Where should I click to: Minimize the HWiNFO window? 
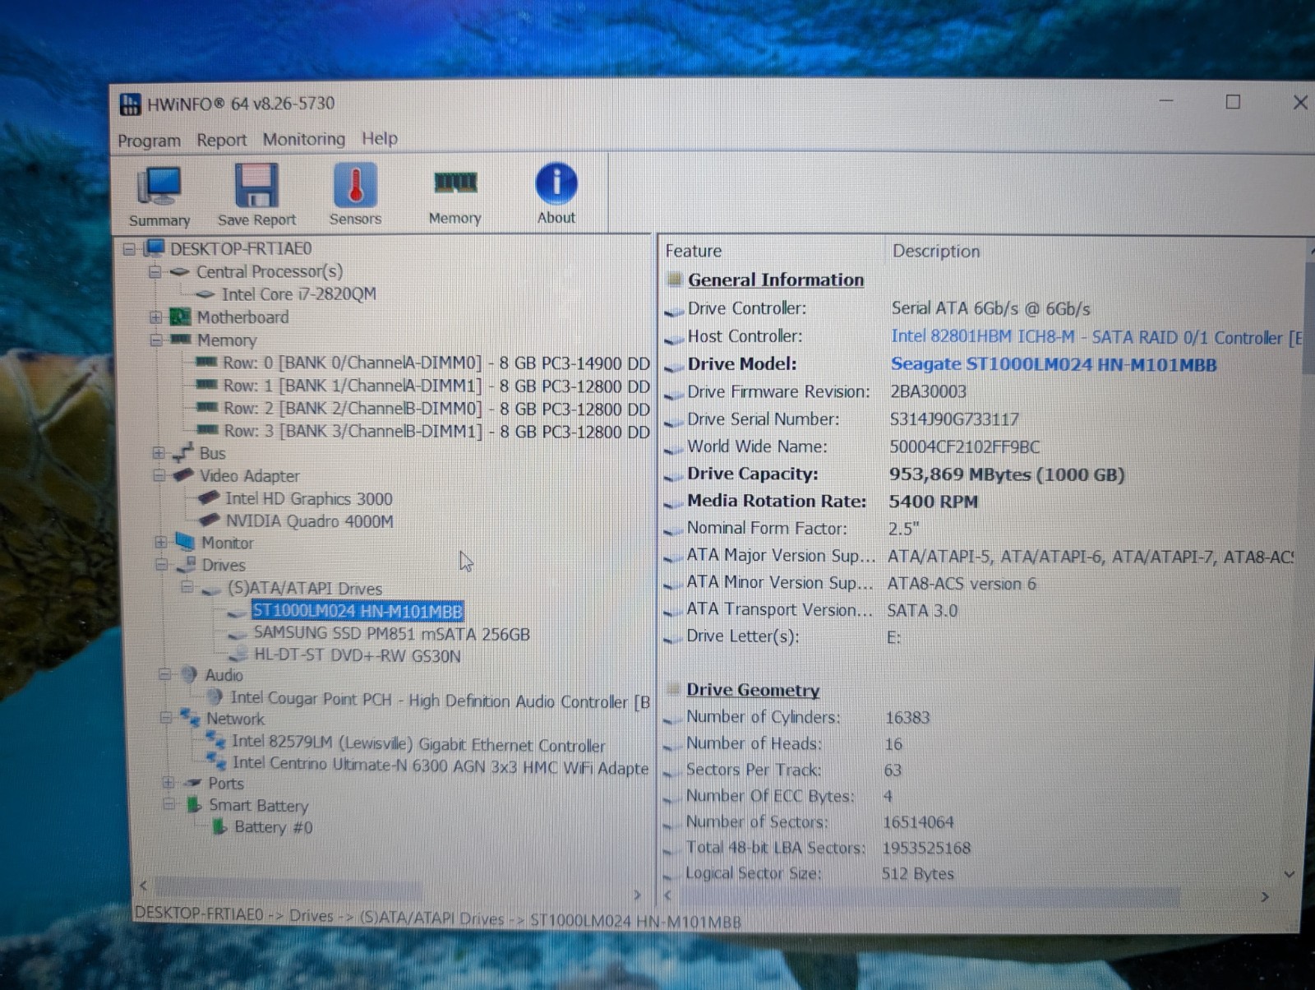point(1166,102)
